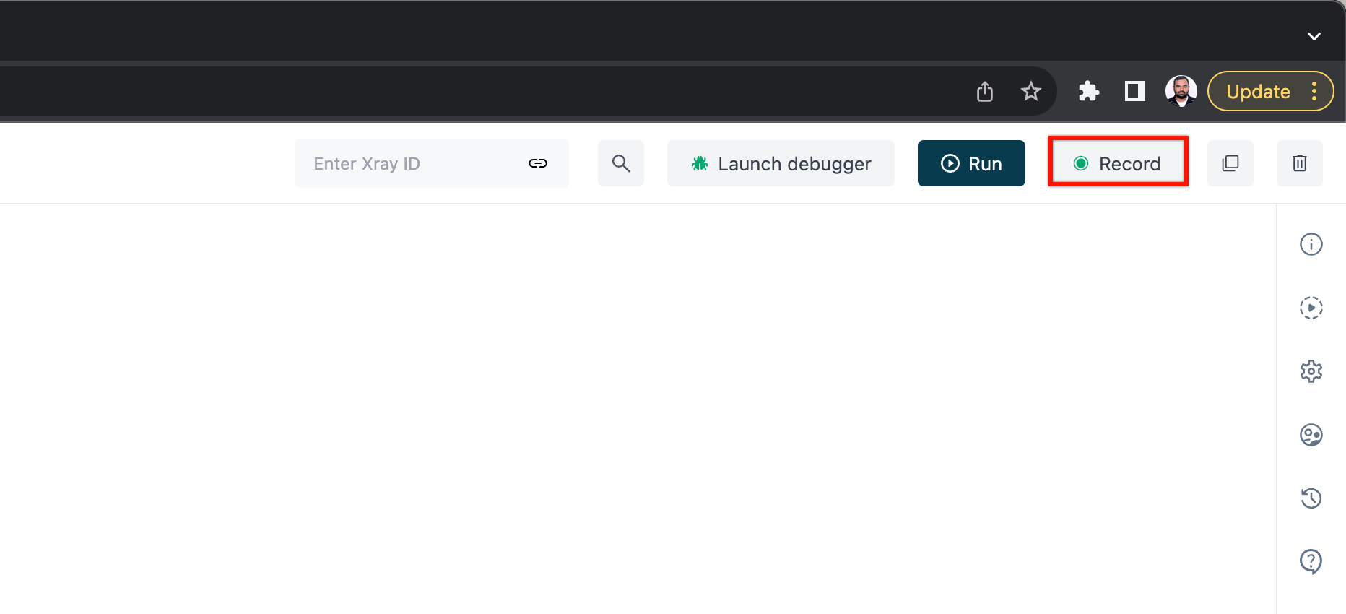Click the link icon in Xray ID field
This screenshot has width=1346, height=614.
[x=538, y=163]
